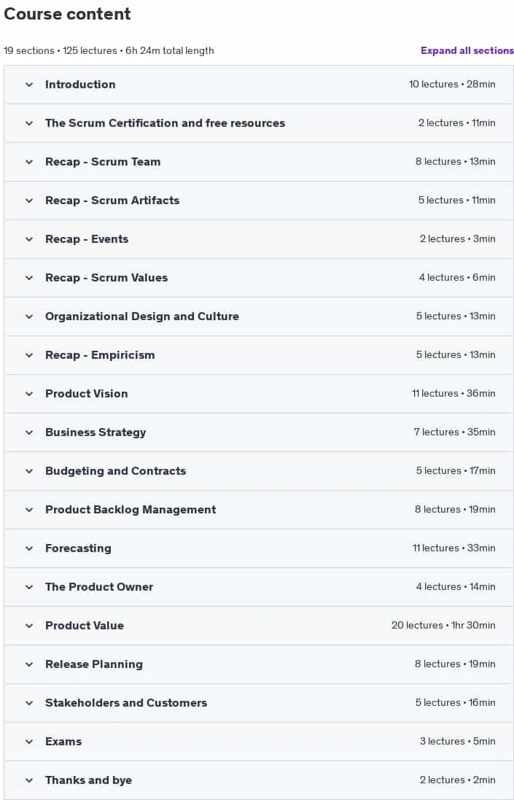Click chevron for Organizational Design and Culture
Image resolution: width=514 pixels, height=800 pixels.
pyautogui.click(x=29, y=316)
